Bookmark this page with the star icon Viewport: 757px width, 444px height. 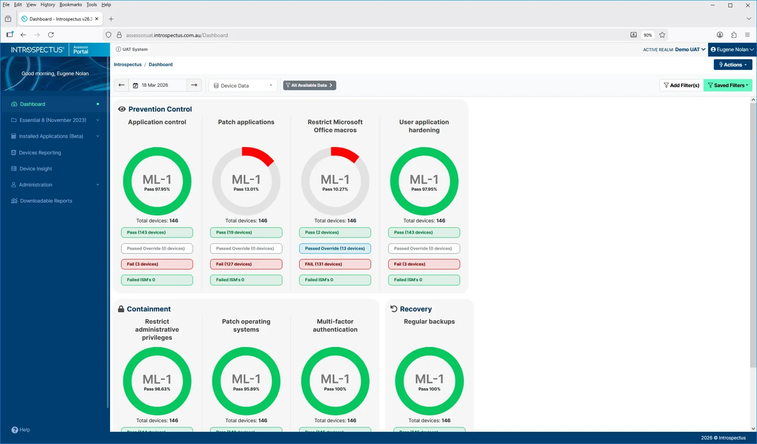click(x=662, y=35)
